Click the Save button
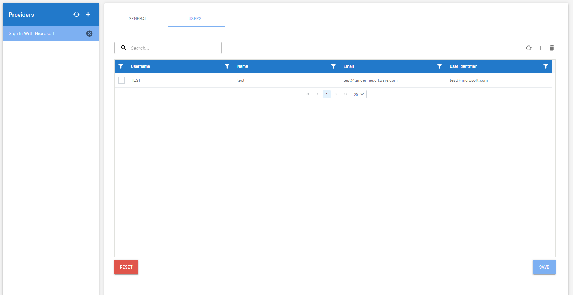 point(544,267)
